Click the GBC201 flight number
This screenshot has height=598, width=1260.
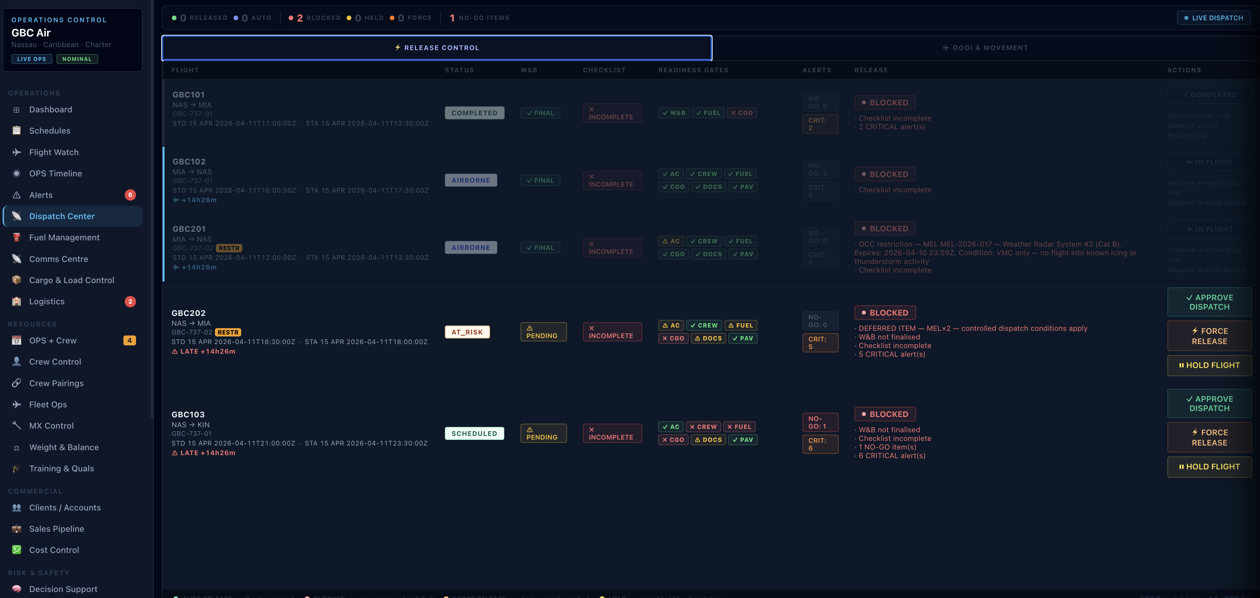pyautogui.click(x=189, y=229)
